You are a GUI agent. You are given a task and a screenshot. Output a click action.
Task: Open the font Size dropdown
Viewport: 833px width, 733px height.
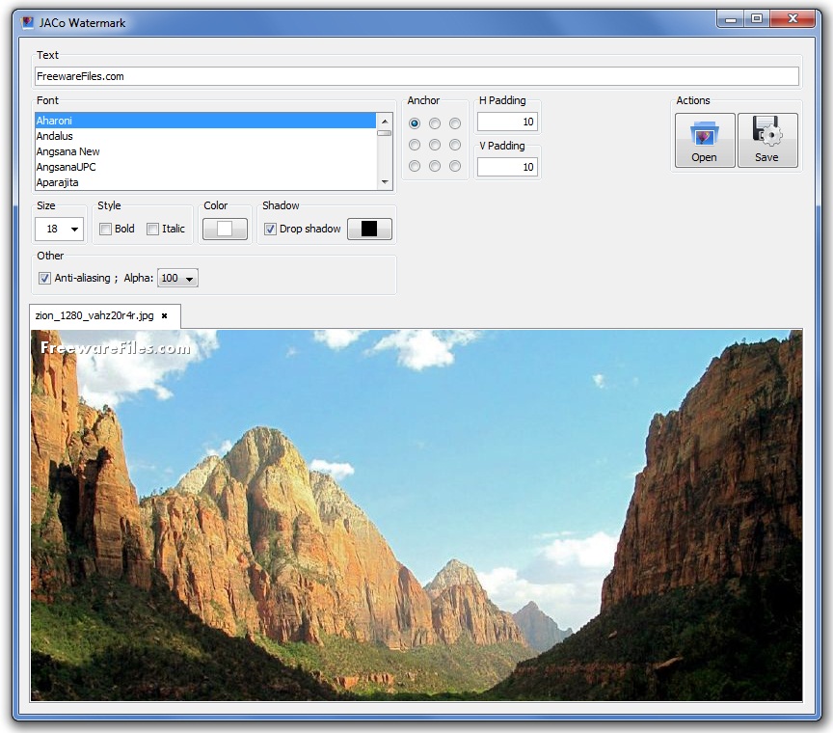coord(74,229)
